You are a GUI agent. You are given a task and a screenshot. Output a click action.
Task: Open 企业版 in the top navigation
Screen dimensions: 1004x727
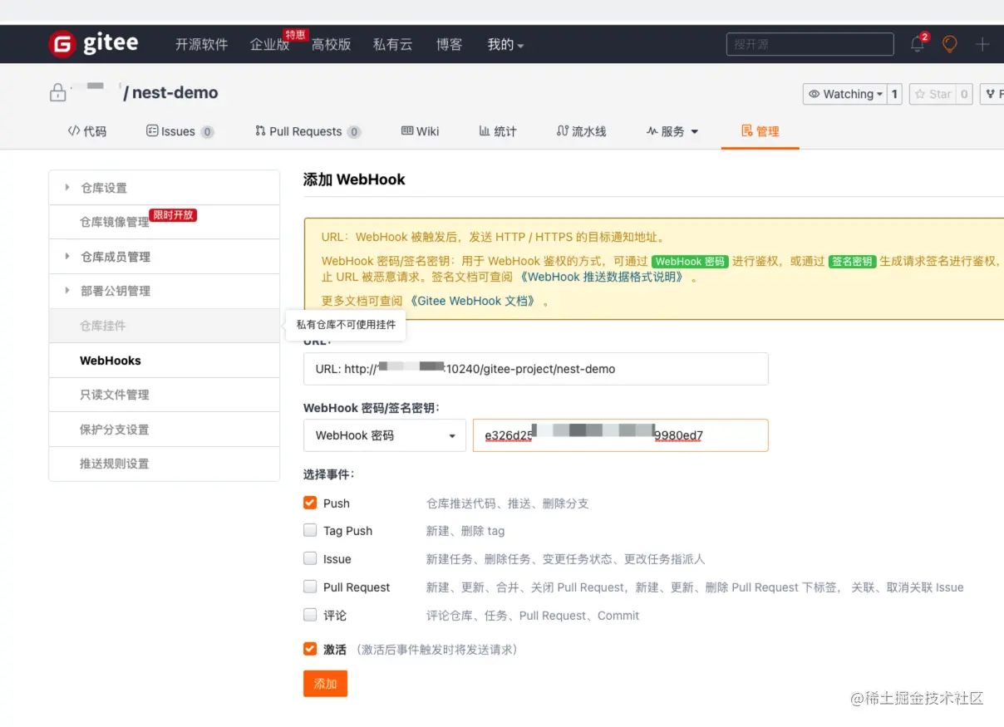tap(270, 44)
